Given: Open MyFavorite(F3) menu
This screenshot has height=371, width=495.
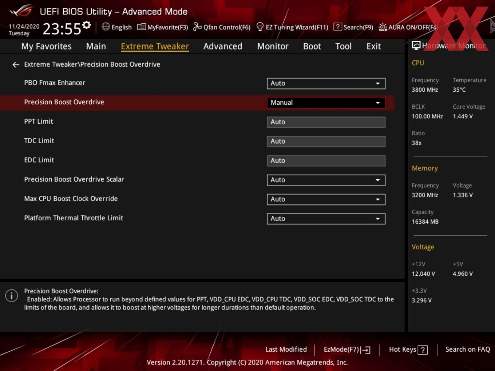Looking at the screenshot, I should pyautogui.click(x=163, y=27).
